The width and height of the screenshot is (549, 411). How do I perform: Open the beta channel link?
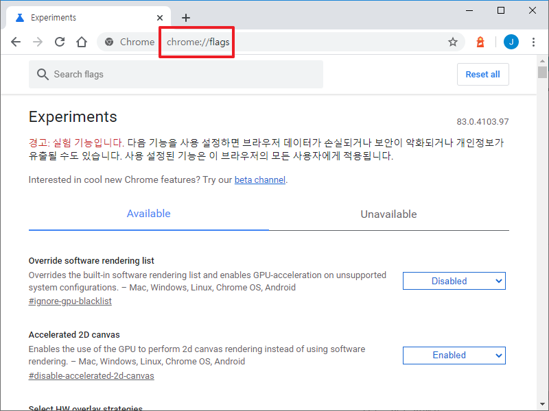[x=260, y=180]
